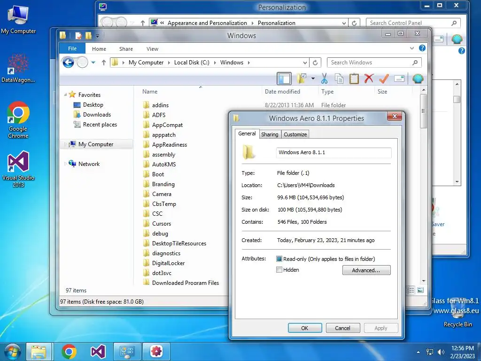Click OK in the Properties dialog
Screen dimensions: 481x361
(x=304, y=328)
